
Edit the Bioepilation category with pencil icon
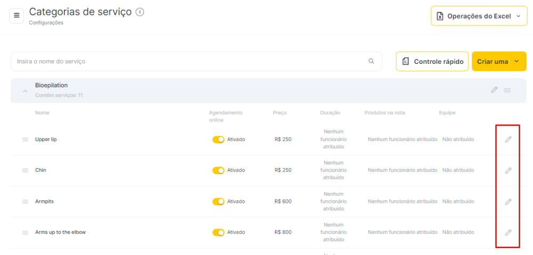pyautogui.click(x=494, y=90)
